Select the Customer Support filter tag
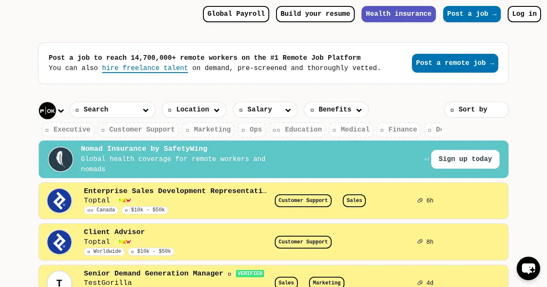The width and height of the screenshot is (547, 287). (138, 130)
